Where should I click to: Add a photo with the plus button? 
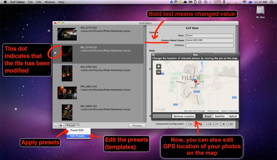tap(56, 126)
